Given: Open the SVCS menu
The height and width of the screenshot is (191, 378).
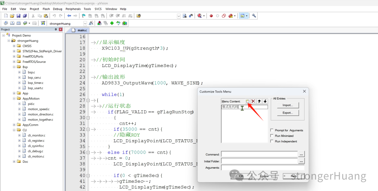Looking at the screenshot, I should (x=98, y=9).
